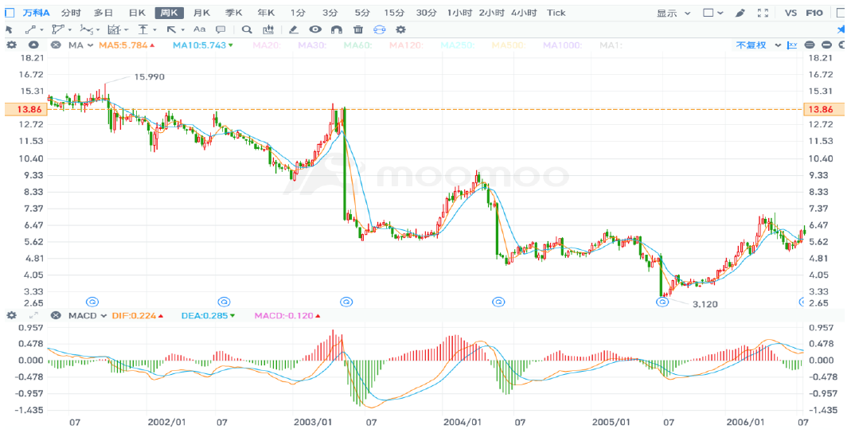Open the drawing toolbar settings gear
The width and height of the screenshot is (851, 433).
400,29
